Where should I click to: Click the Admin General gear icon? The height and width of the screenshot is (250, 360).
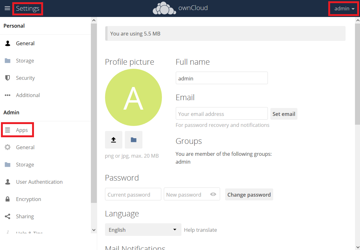tap(8, 147)
